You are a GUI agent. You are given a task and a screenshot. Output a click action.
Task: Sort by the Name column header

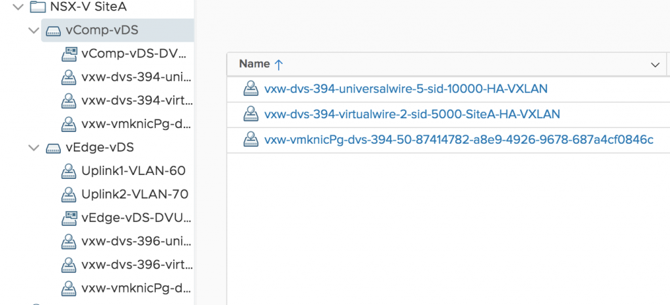click(255, 64)
